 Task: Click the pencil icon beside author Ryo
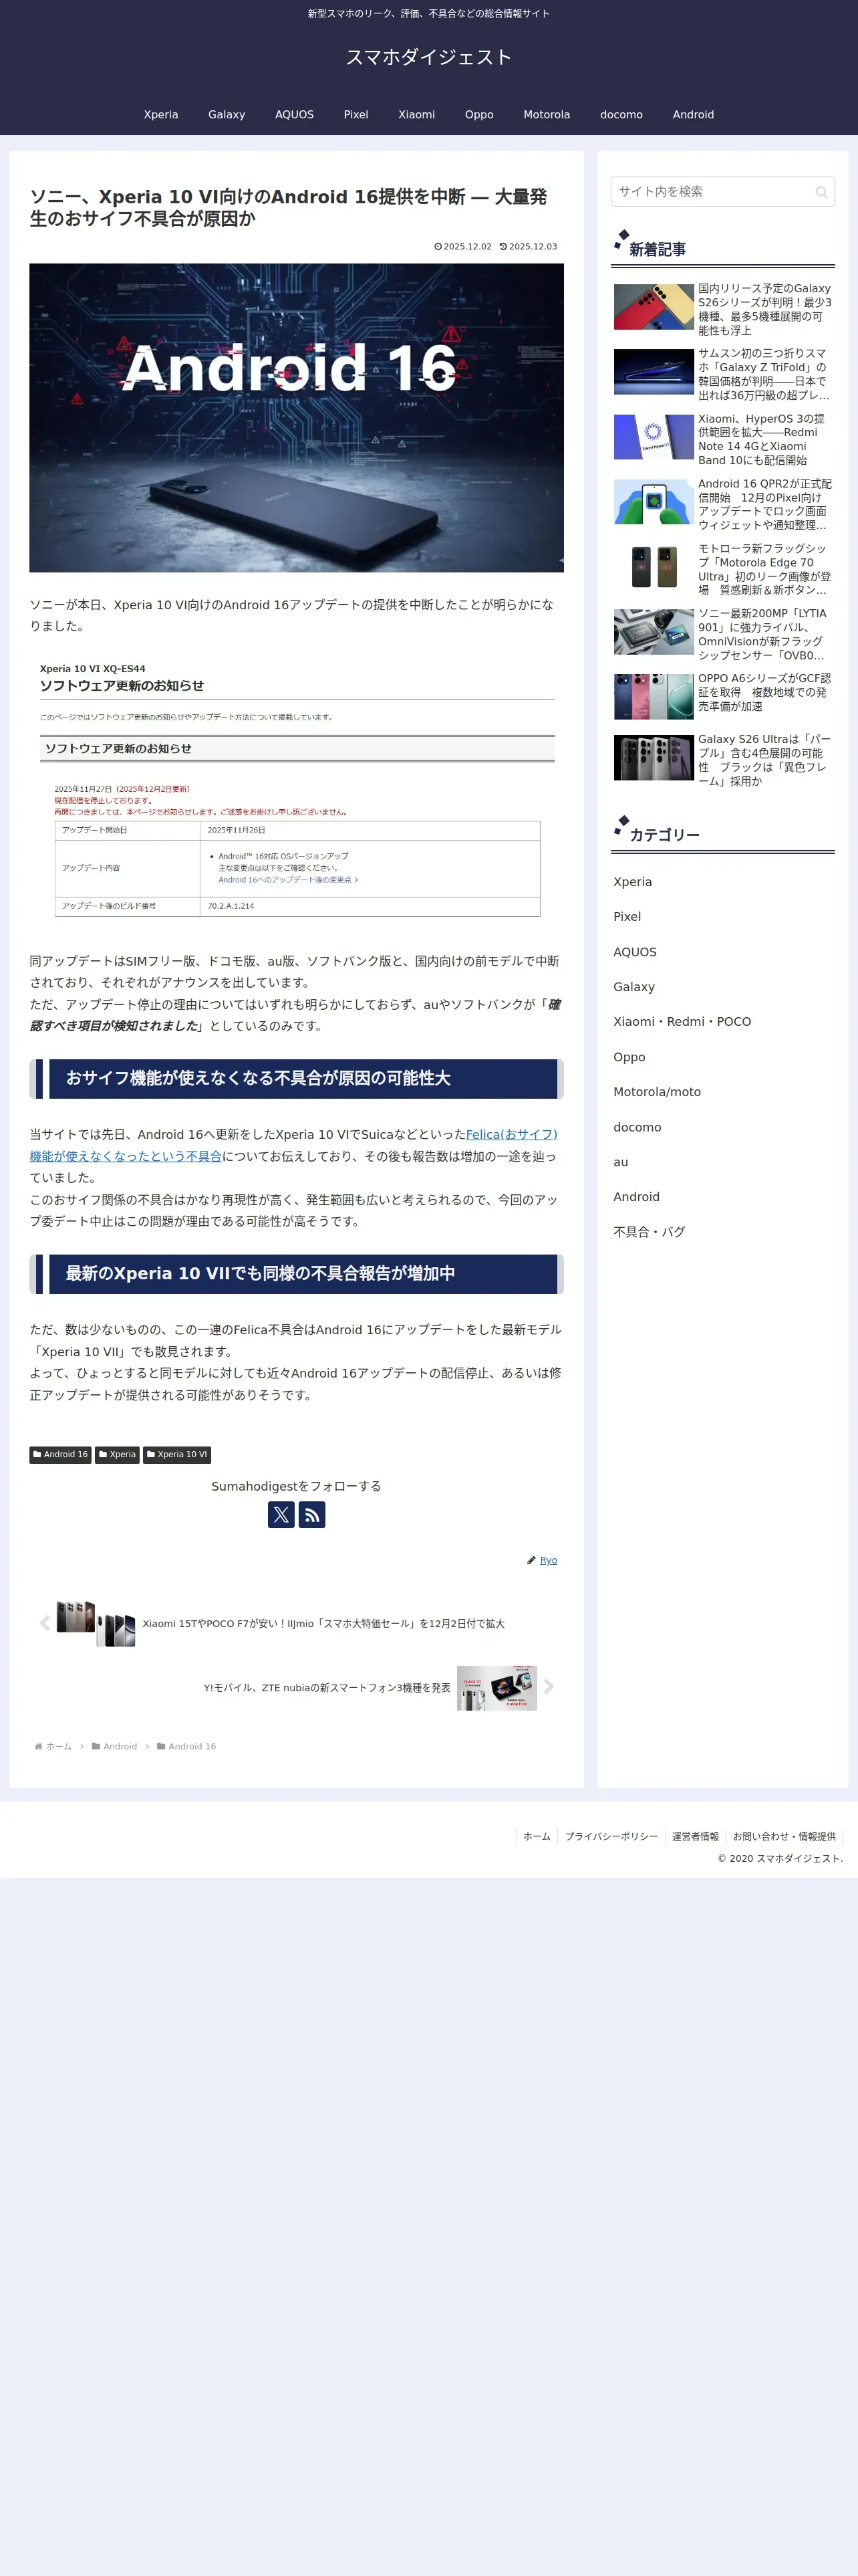pyautogui.click(x=531, y=1560)
